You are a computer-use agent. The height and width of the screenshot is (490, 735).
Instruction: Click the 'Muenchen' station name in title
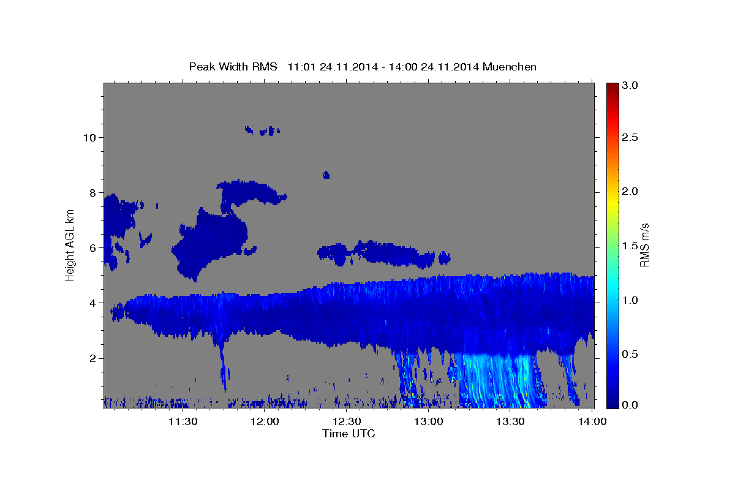click(510, 67)
